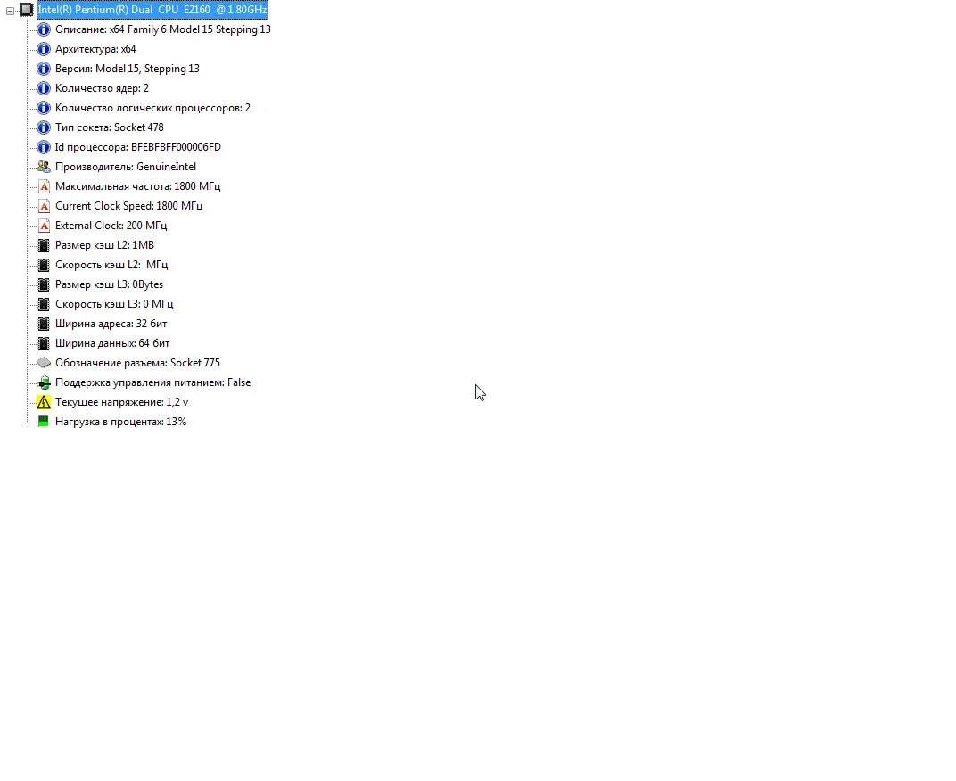The height and width of the screenshot is (781, 956).
Task: Click green load icon beside Нагрузка в процентах
Action: [x=44, y=422]
